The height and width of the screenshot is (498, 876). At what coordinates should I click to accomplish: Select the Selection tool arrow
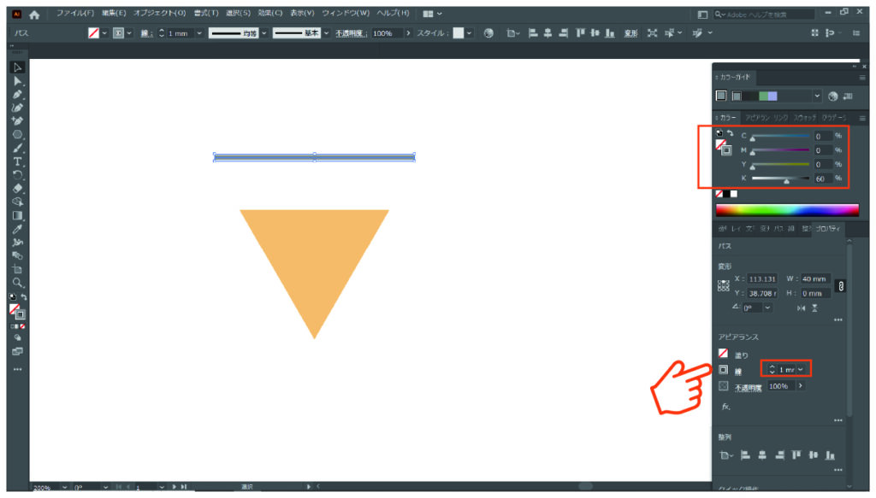[x=17, y=67]
